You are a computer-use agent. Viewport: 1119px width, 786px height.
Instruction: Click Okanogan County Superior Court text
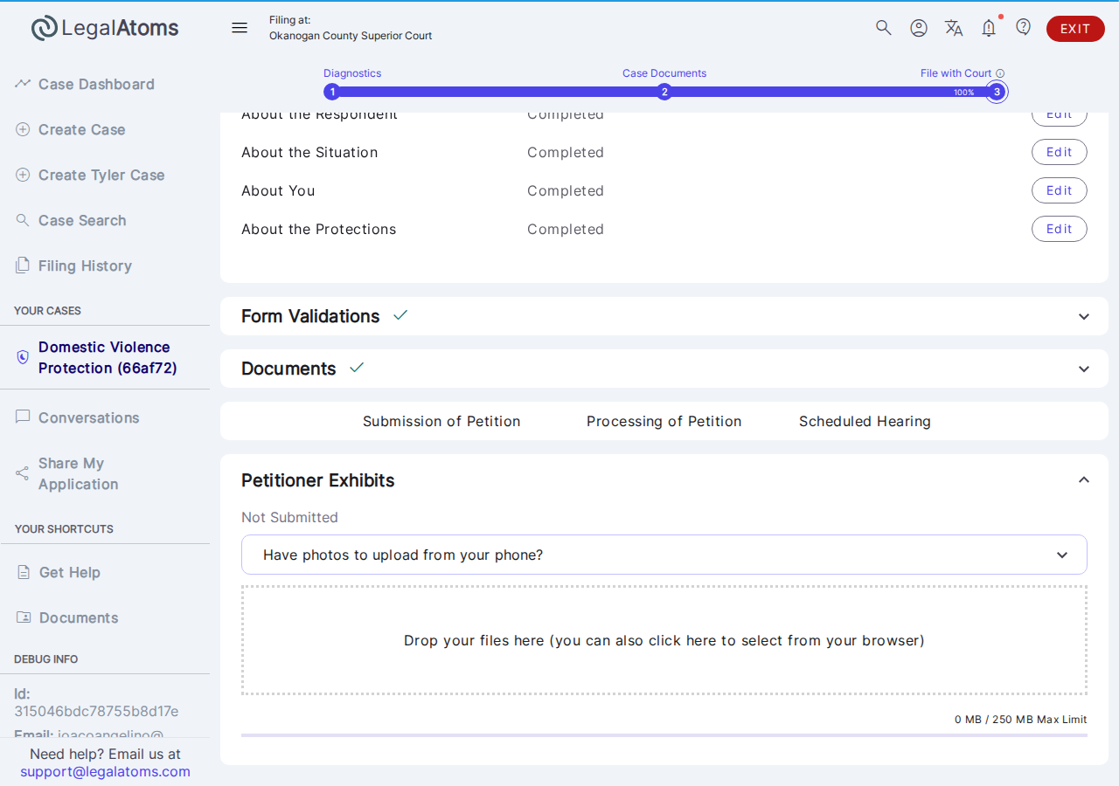[351, 36]
